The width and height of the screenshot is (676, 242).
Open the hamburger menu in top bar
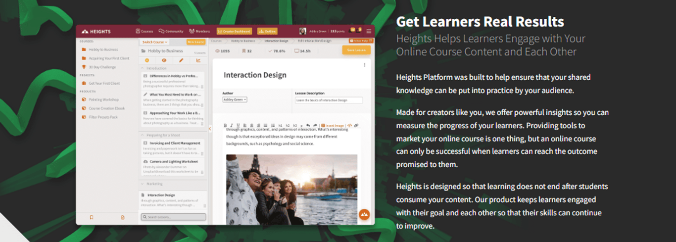coord(369,31)
